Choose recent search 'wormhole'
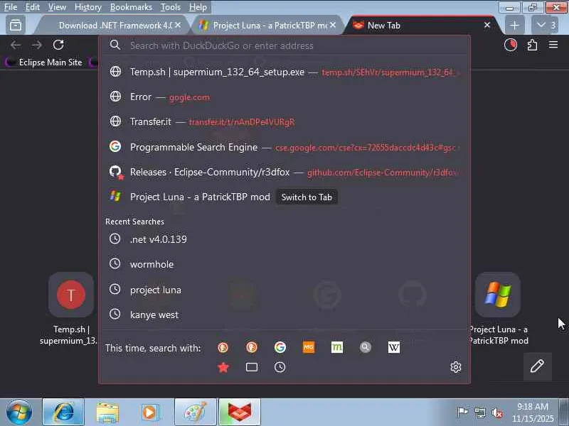Screen dimensions: 569x426 click(284, 264)
